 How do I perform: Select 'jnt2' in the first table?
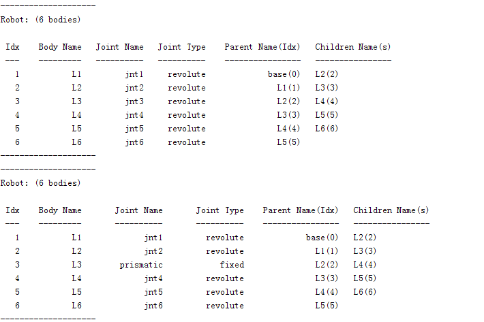coord(134,88)
